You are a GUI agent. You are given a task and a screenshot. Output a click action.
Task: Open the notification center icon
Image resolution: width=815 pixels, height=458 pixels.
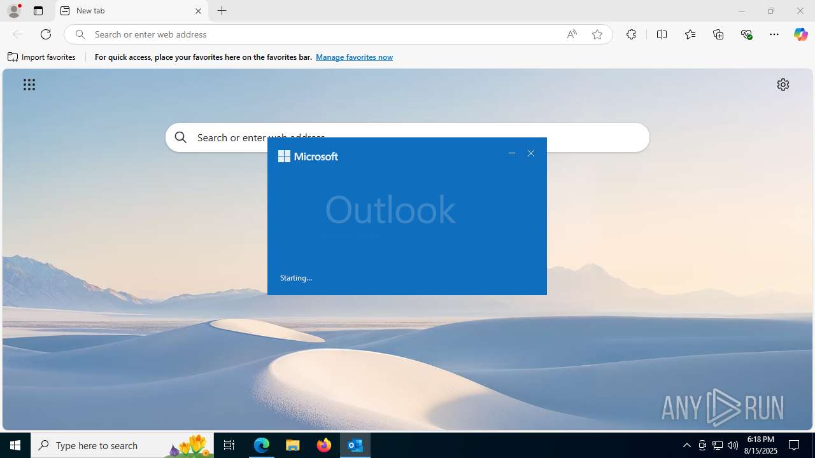(x=794, y=445)
